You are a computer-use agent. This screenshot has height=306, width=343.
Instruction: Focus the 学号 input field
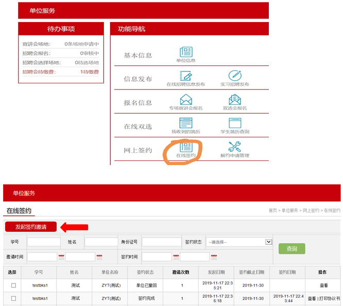44,242
